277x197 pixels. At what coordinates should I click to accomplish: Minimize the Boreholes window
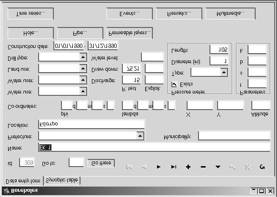point(254,191)
